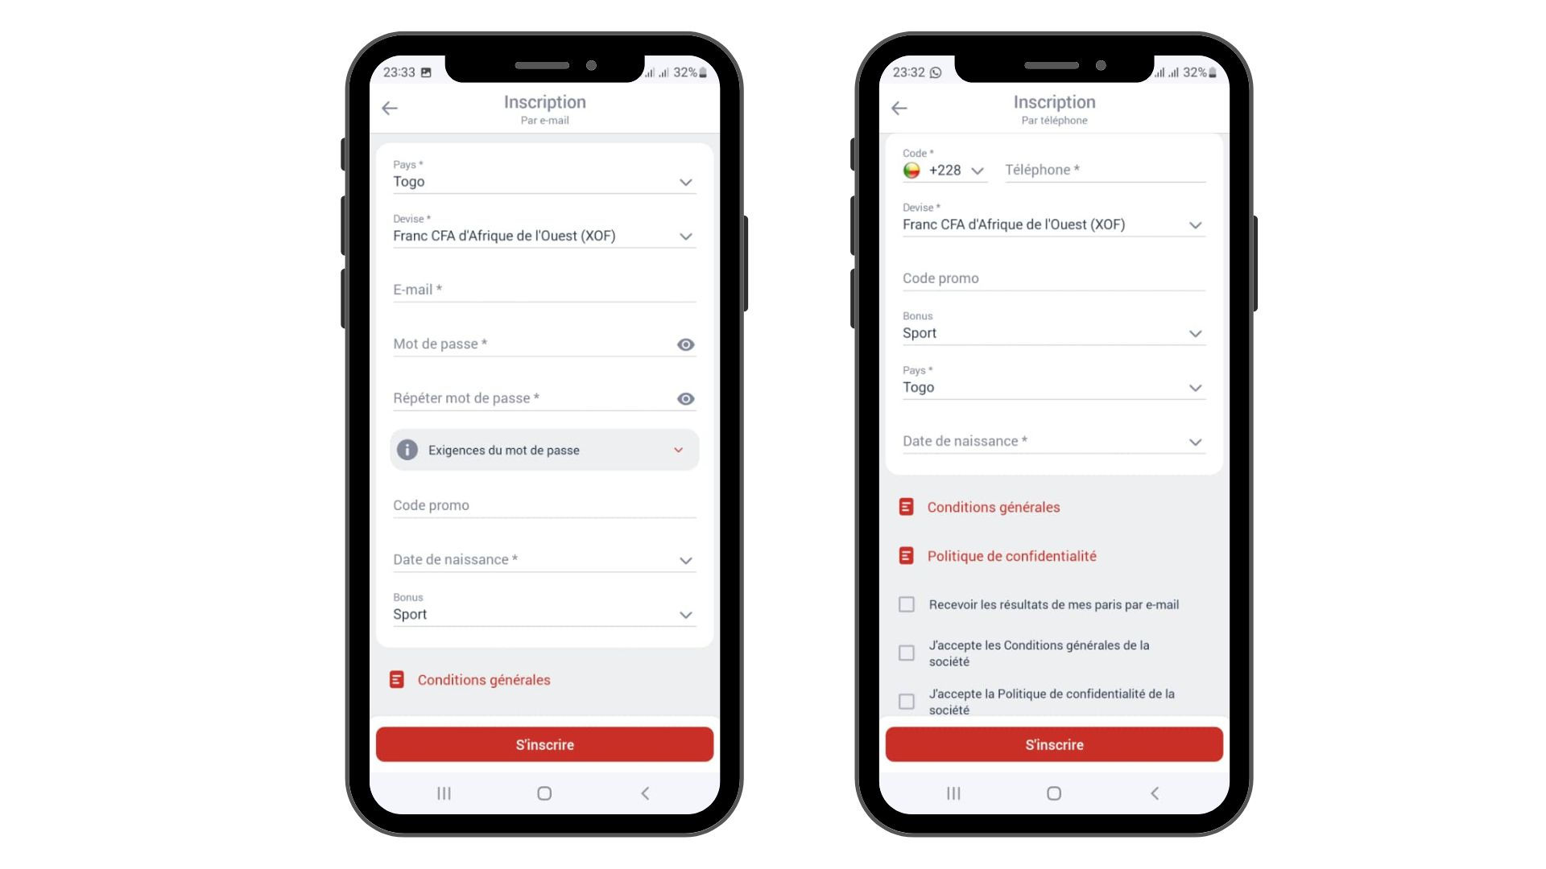The height and width of the screenshot is (869, 1546).
Task: Toggle receive betting results by email checkbox
Action: 907,603
